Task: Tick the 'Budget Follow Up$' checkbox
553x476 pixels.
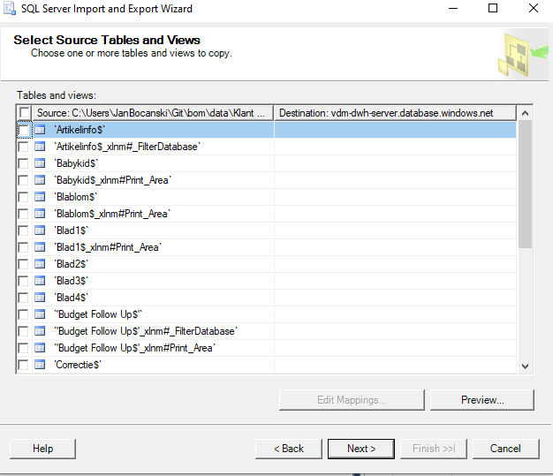Action: tap(23, 314)
